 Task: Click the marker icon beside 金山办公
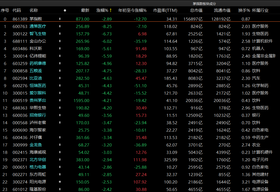[x=60, y=41]
